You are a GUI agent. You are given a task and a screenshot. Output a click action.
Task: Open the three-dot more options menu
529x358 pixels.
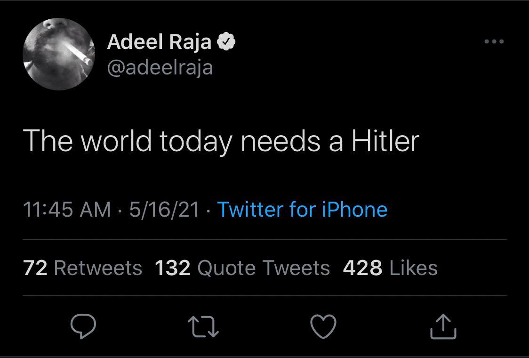pyautogui.click(x=494, y=42)
